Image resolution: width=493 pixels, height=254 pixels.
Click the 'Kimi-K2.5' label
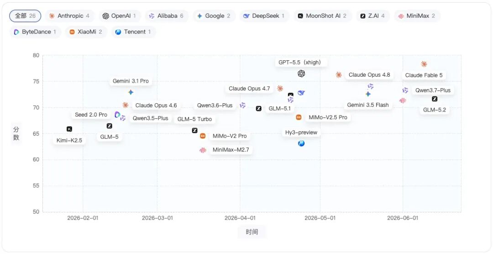[x=69, y=140]
